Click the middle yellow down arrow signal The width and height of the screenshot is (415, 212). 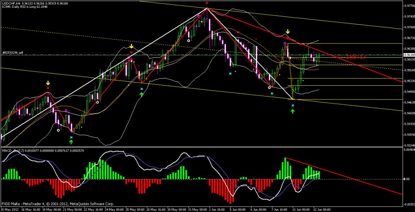point(131,46)
